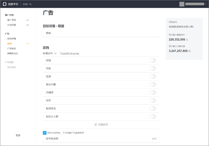Click the 链接 input field
Viewport: 209px width, 146px height.
(x=101, y=33)
